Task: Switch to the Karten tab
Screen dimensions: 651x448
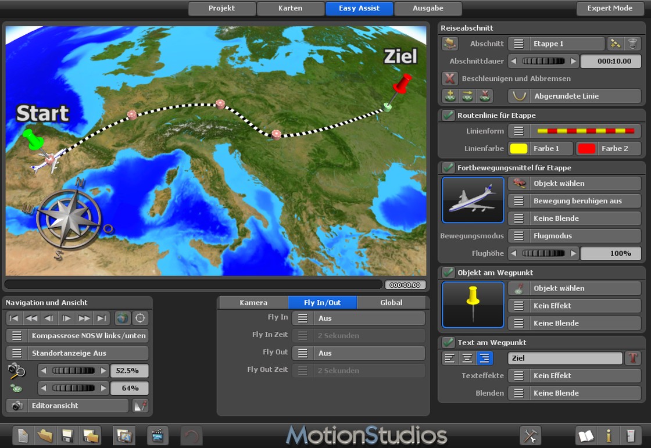Action: pyautogui.click(x=290, y=8)
